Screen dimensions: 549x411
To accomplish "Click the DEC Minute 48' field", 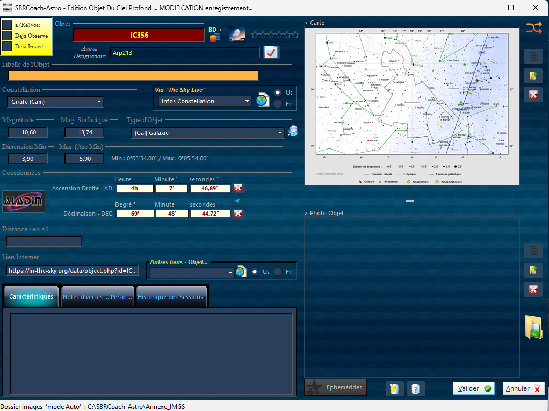I will 172,214.
